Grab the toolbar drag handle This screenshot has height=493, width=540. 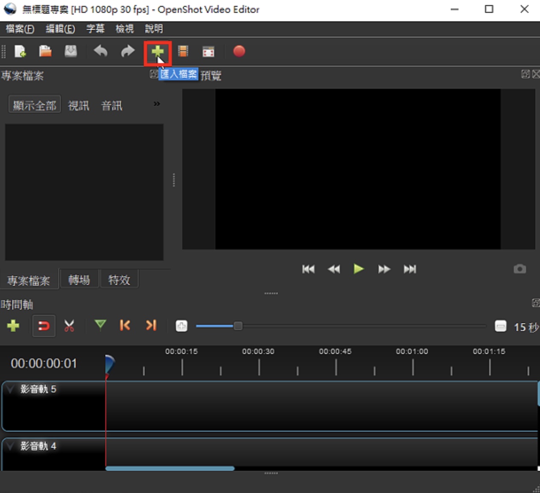pos(3,52)
